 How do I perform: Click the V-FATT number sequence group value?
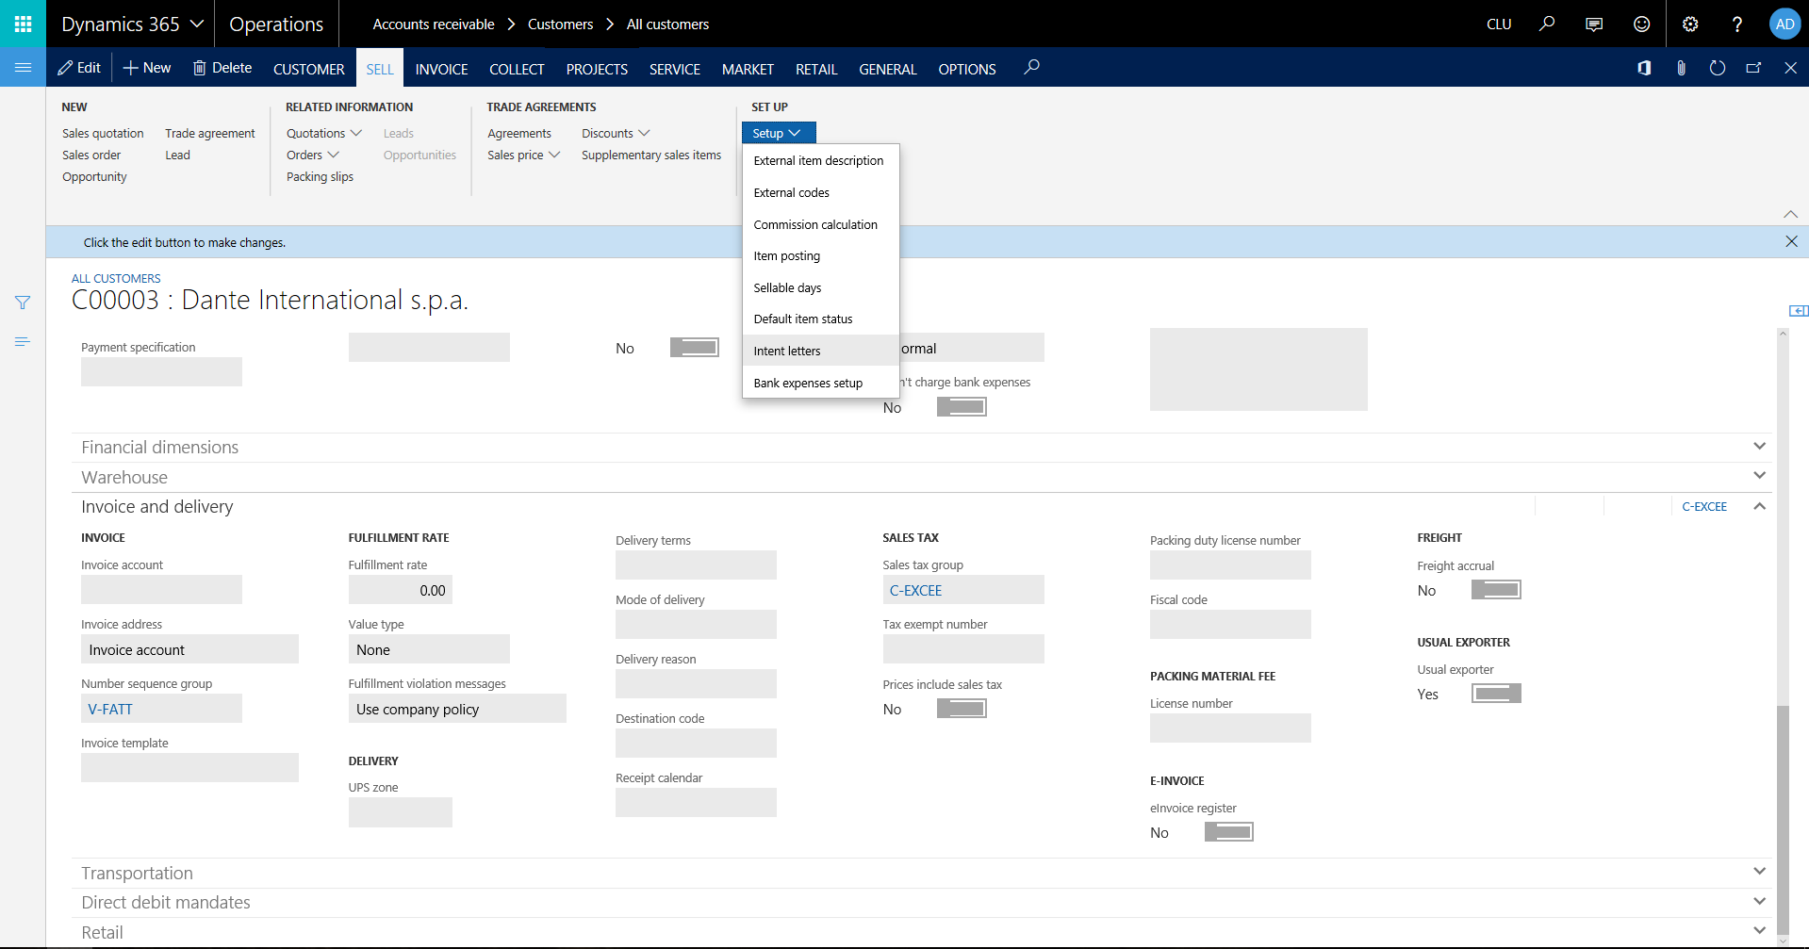tap(110, 709)
